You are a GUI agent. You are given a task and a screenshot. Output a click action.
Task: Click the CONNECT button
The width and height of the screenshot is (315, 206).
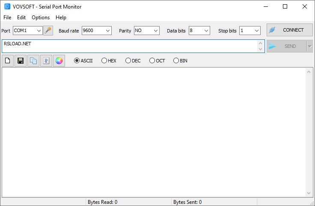tap(289, 30)
